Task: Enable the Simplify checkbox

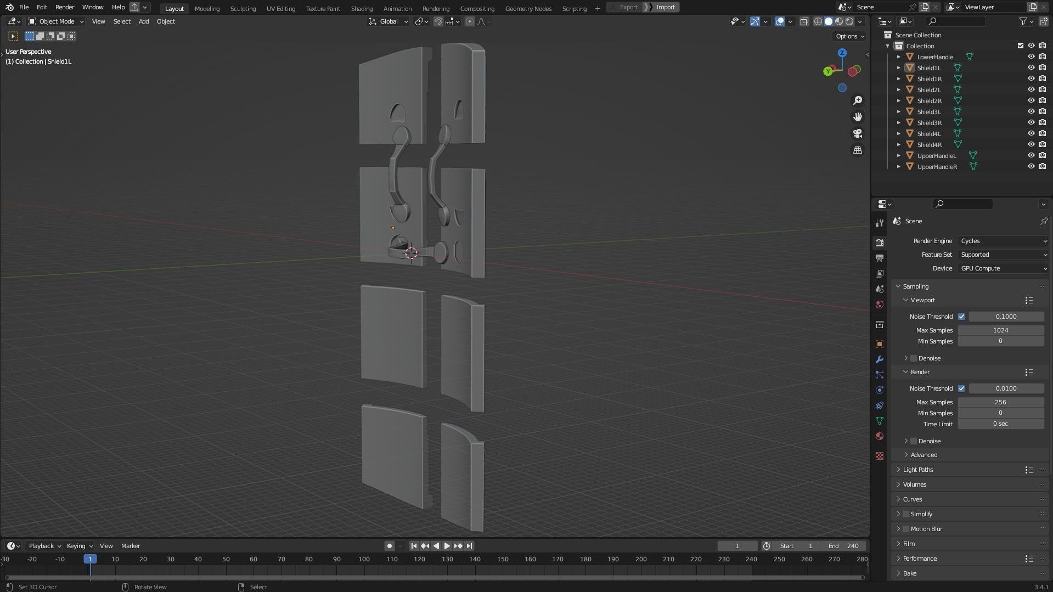Action: click(906, 514)
